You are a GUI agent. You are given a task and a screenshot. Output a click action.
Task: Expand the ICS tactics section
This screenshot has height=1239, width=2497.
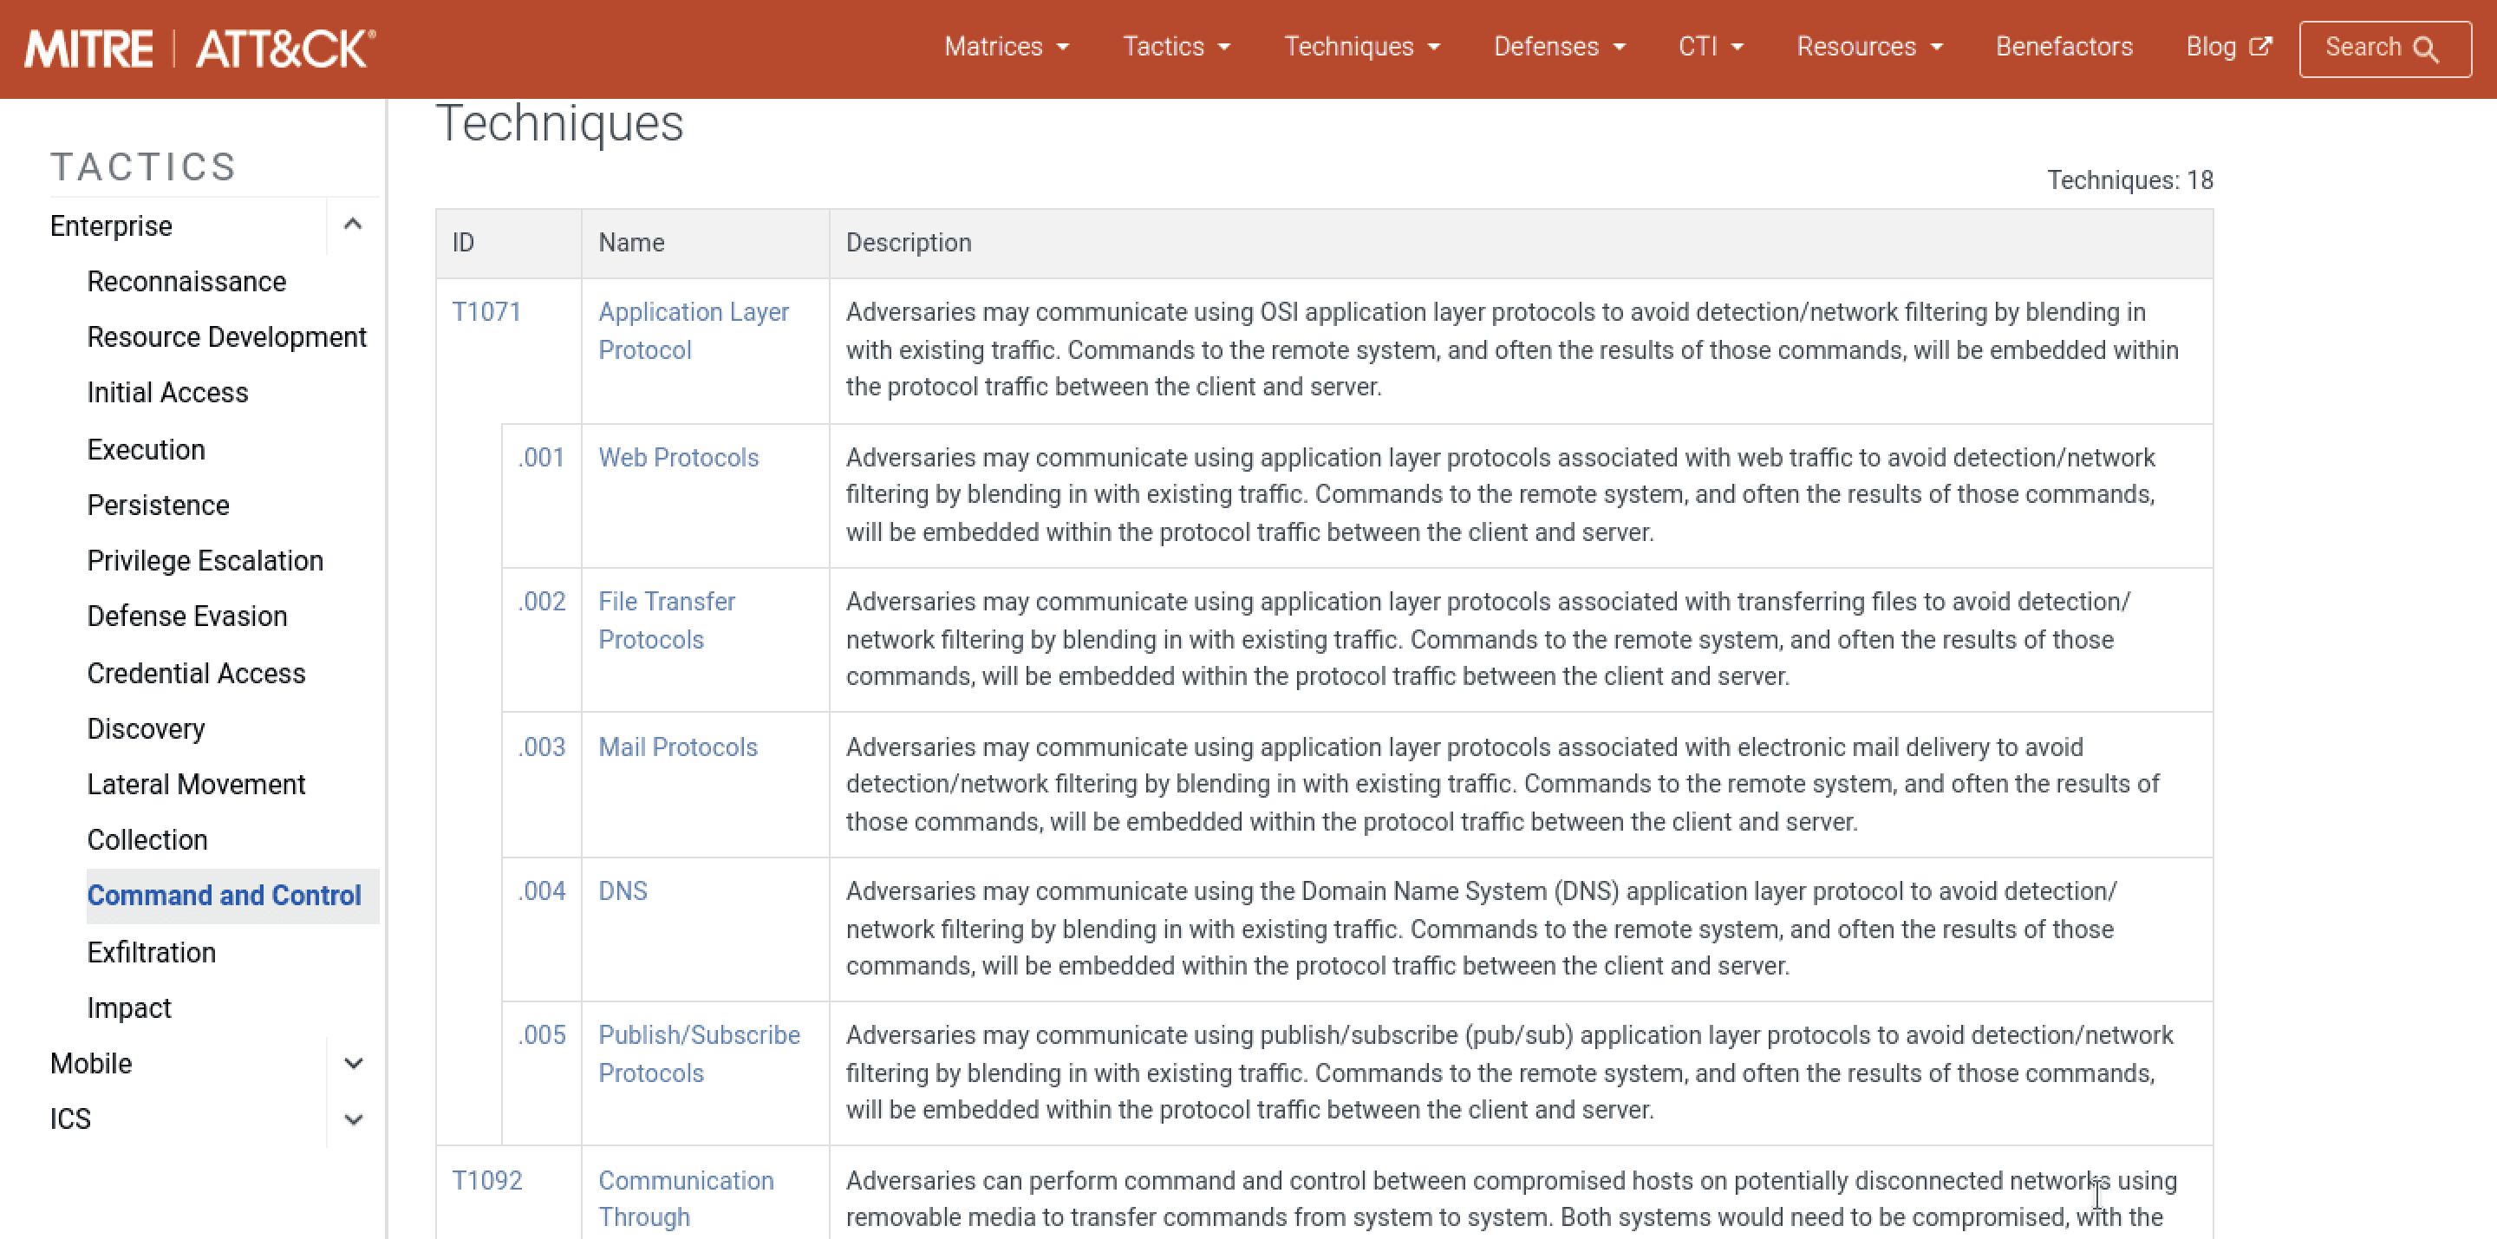tap(353, 1119)
